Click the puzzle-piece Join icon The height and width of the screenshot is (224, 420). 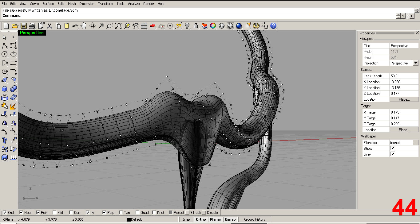point(5,106)
